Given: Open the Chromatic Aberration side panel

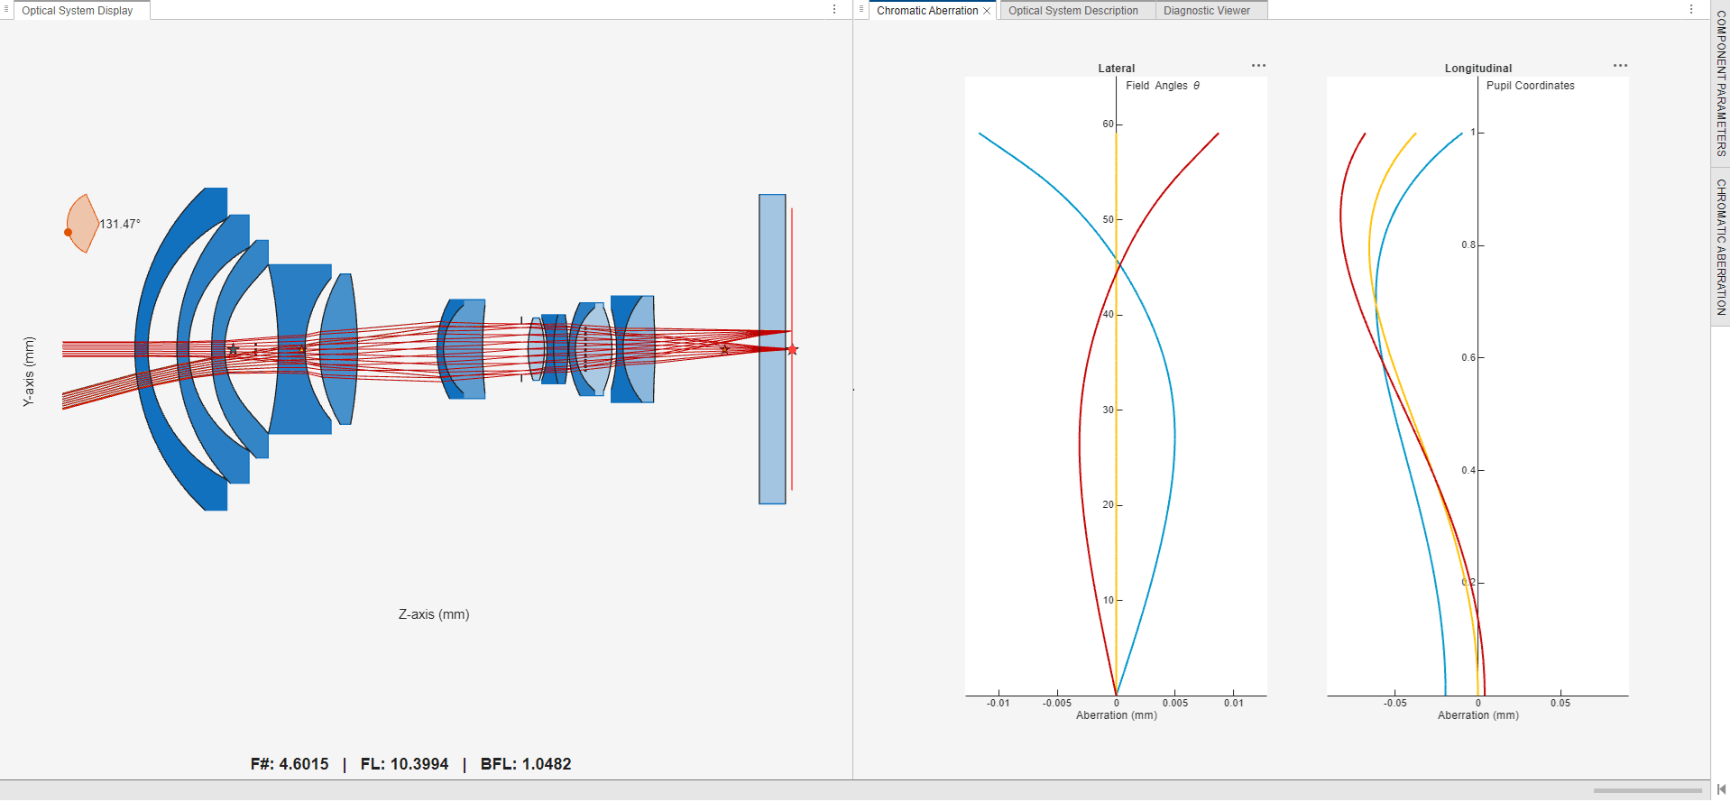Looking at the screenshot, I should 1721,246.
